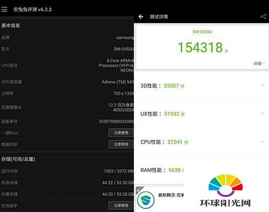Expand the CPU性能 score row
This screenshot has height=212, width=269.
201,142
